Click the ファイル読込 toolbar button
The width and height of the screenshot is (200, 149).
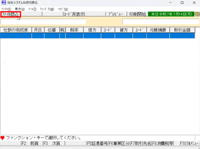(x=10, y=14)
